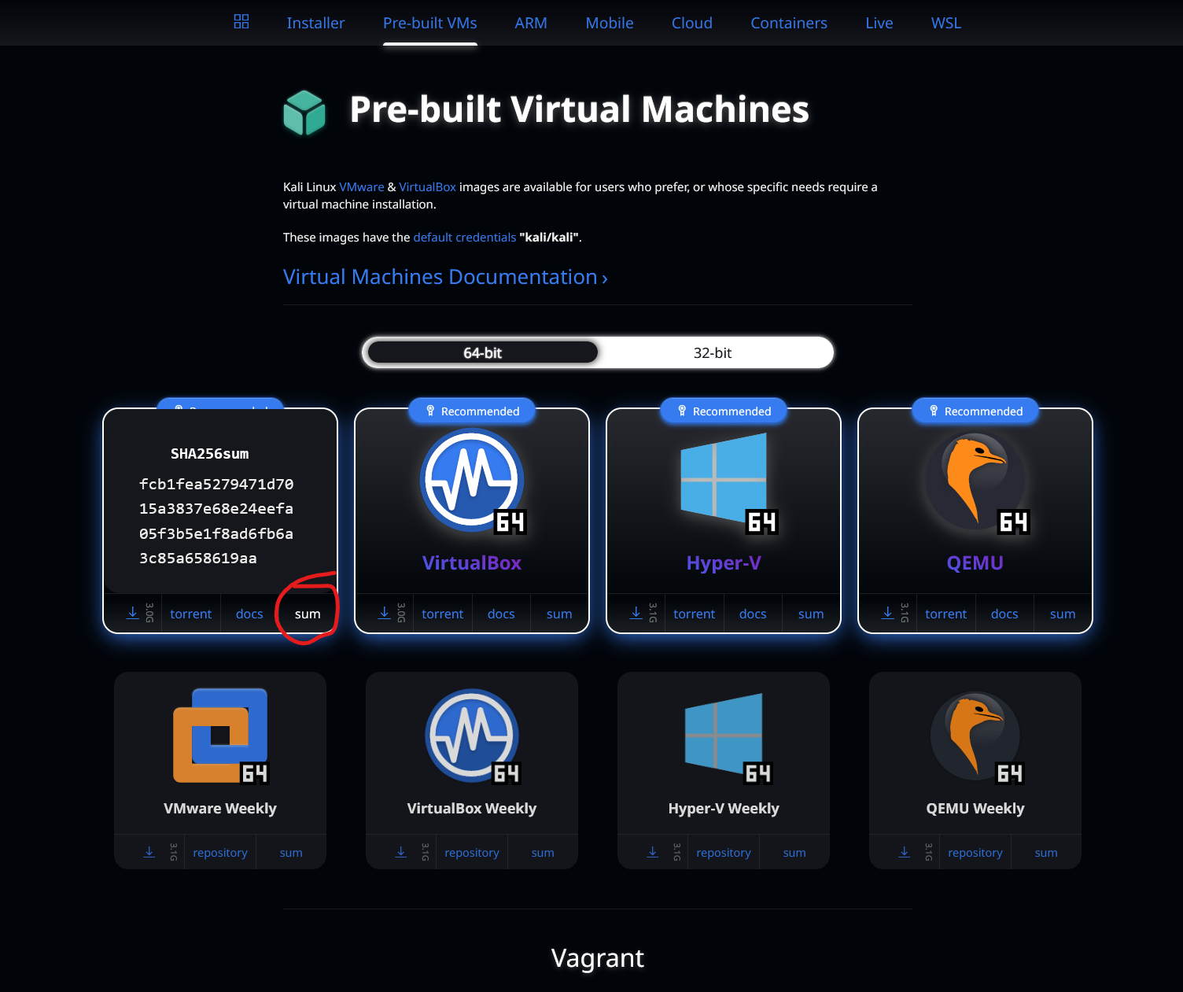This screenshot has height=992, width=1183.
Task: Click the hash line starting fcb1fea5279471d70
Action: click(x=216, y=484)
